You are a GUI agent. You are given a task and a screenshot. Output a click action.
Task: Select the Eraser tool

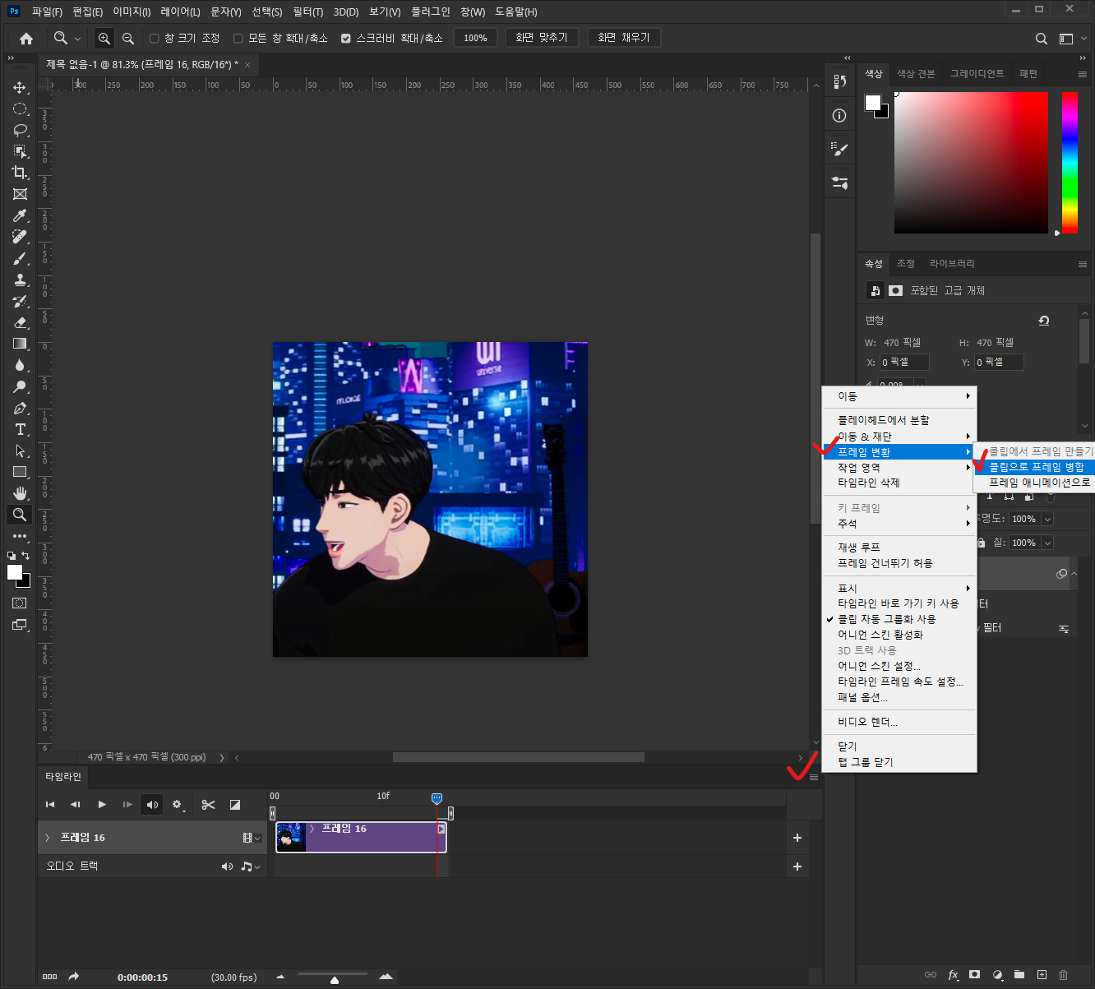(x=20, y=322)
